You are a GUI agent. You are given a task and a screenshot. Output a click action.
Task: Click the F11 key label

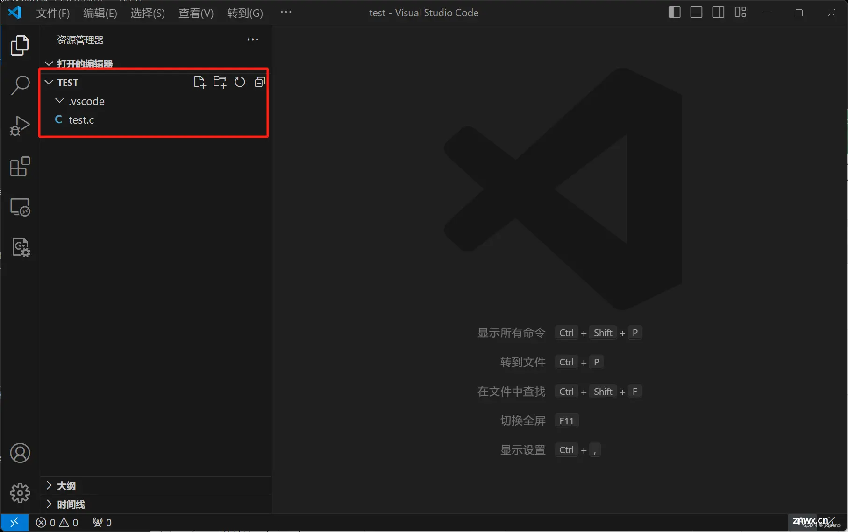point(566,421)
